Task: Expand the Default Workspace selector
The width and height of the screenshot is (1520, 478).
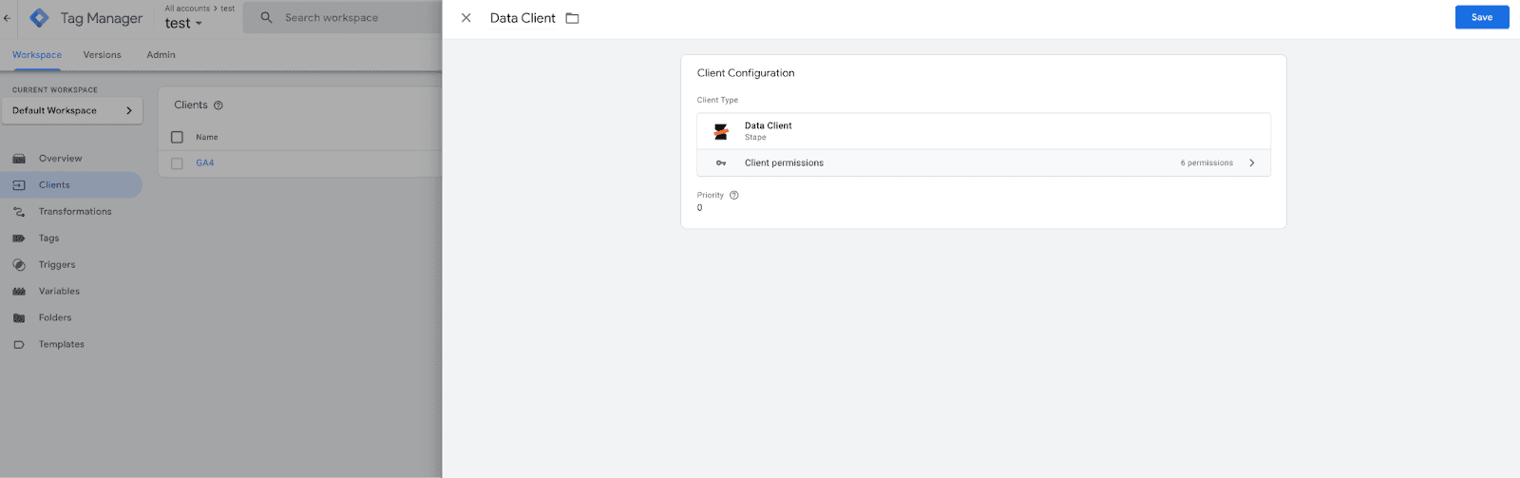Action: pyautogui.click(x=71, y=111)
